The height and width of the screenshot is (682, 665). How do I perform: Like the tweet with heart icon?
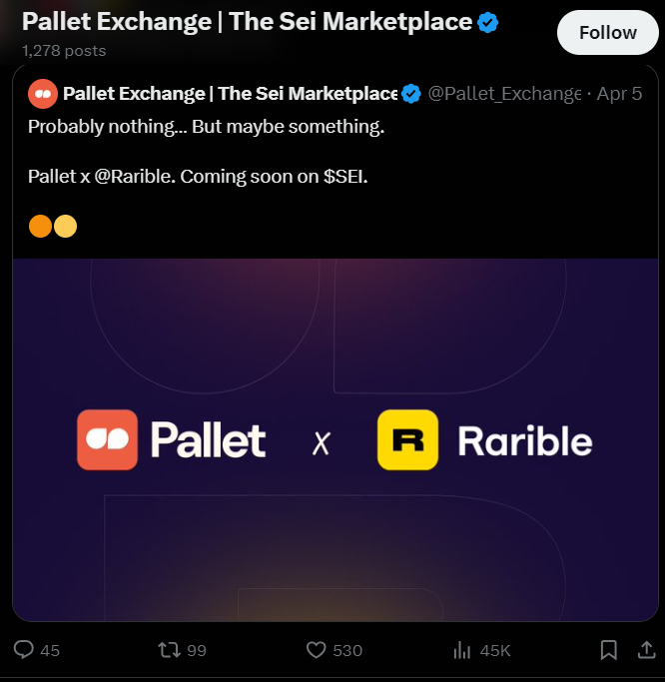click(316, 650)
